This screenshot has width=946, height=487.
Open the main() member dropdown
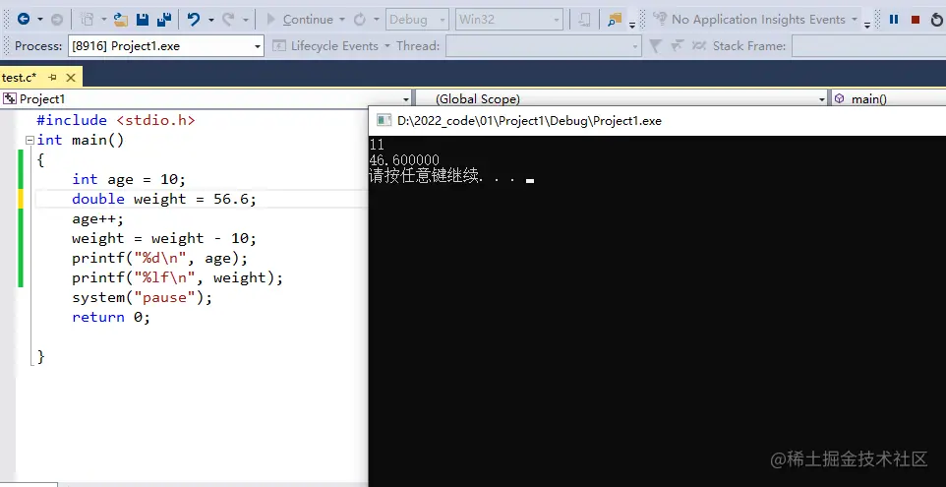[889, 99]
